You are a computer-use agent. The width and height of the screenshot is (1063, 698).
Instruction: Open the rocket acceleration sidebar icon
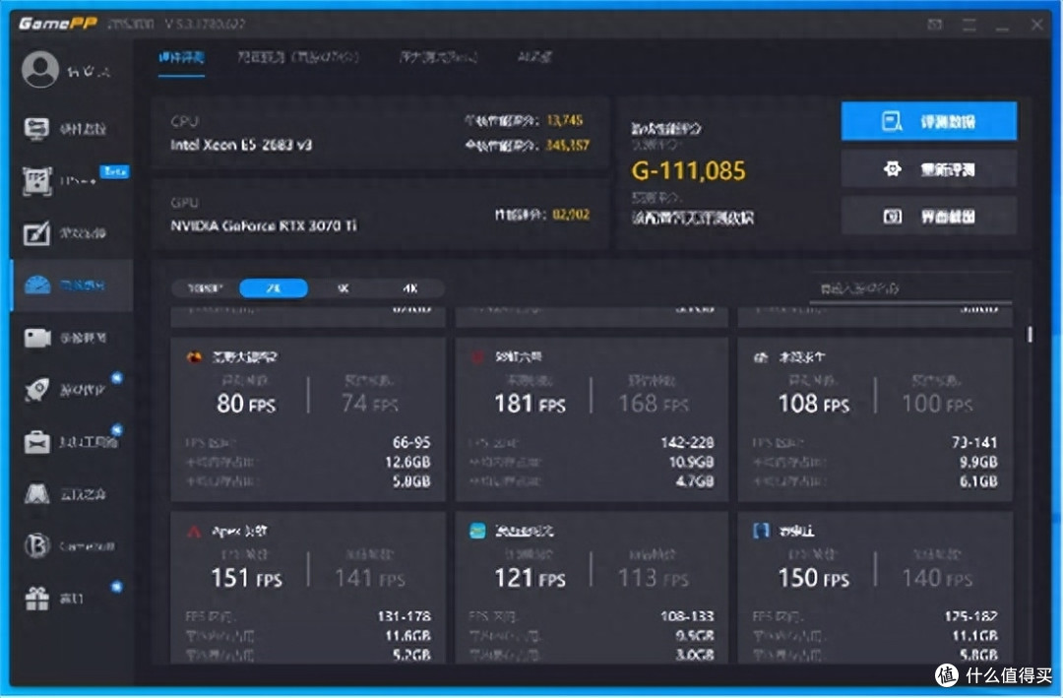(36, 389)
